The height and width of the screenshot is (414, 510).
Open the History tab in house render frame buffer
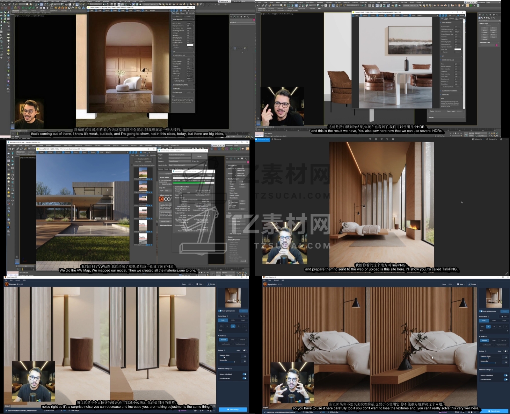(x=142, y=155)
